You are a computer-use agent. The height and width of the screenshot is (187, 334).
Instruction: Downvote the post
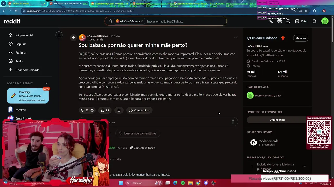click(x=92, y=110)
